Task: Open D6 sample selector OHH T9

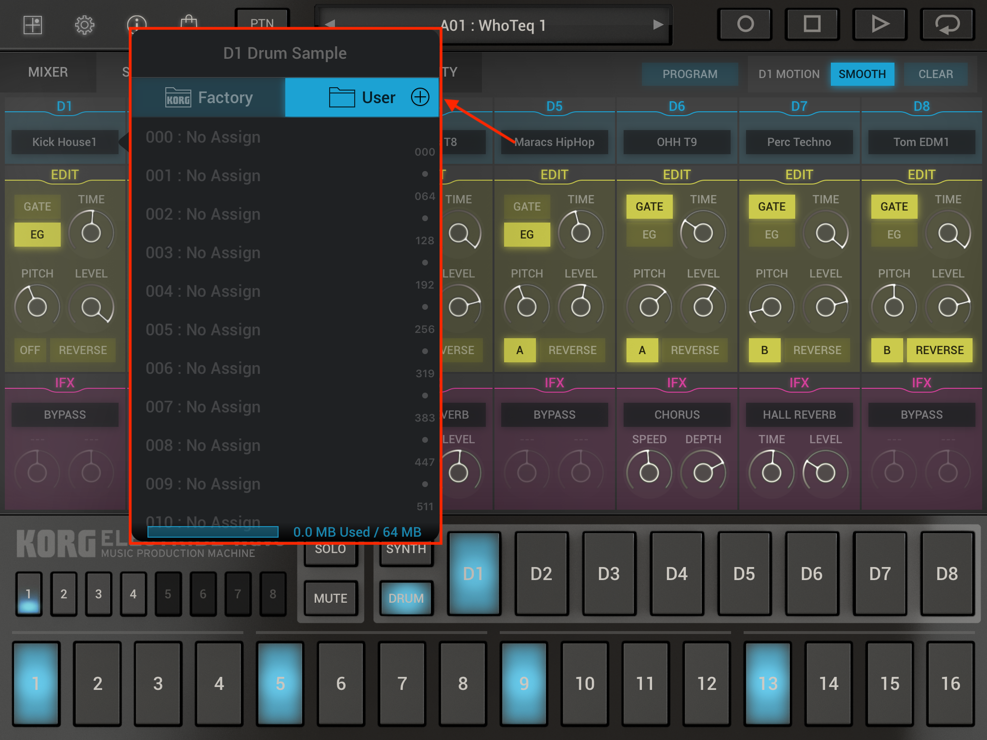Action: point(677,142)
